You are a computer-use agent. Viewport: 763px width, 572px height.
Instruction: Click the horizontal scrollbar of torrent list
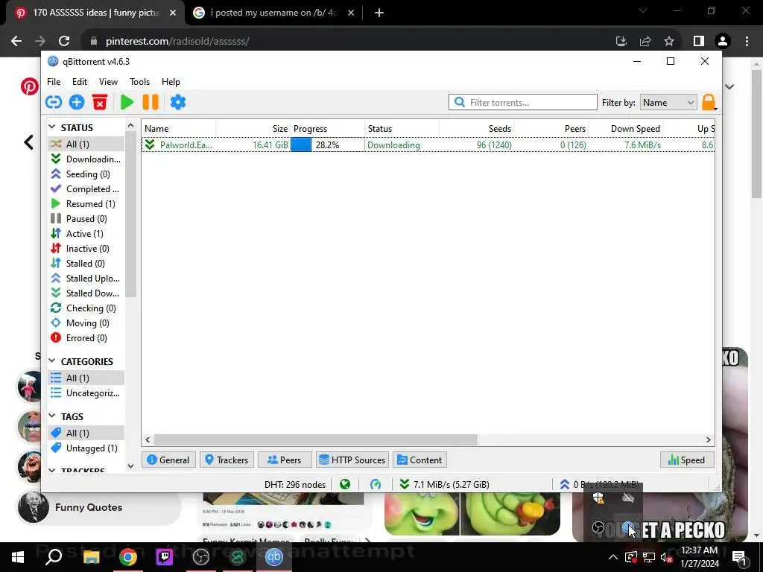click(x=316, y=439)
